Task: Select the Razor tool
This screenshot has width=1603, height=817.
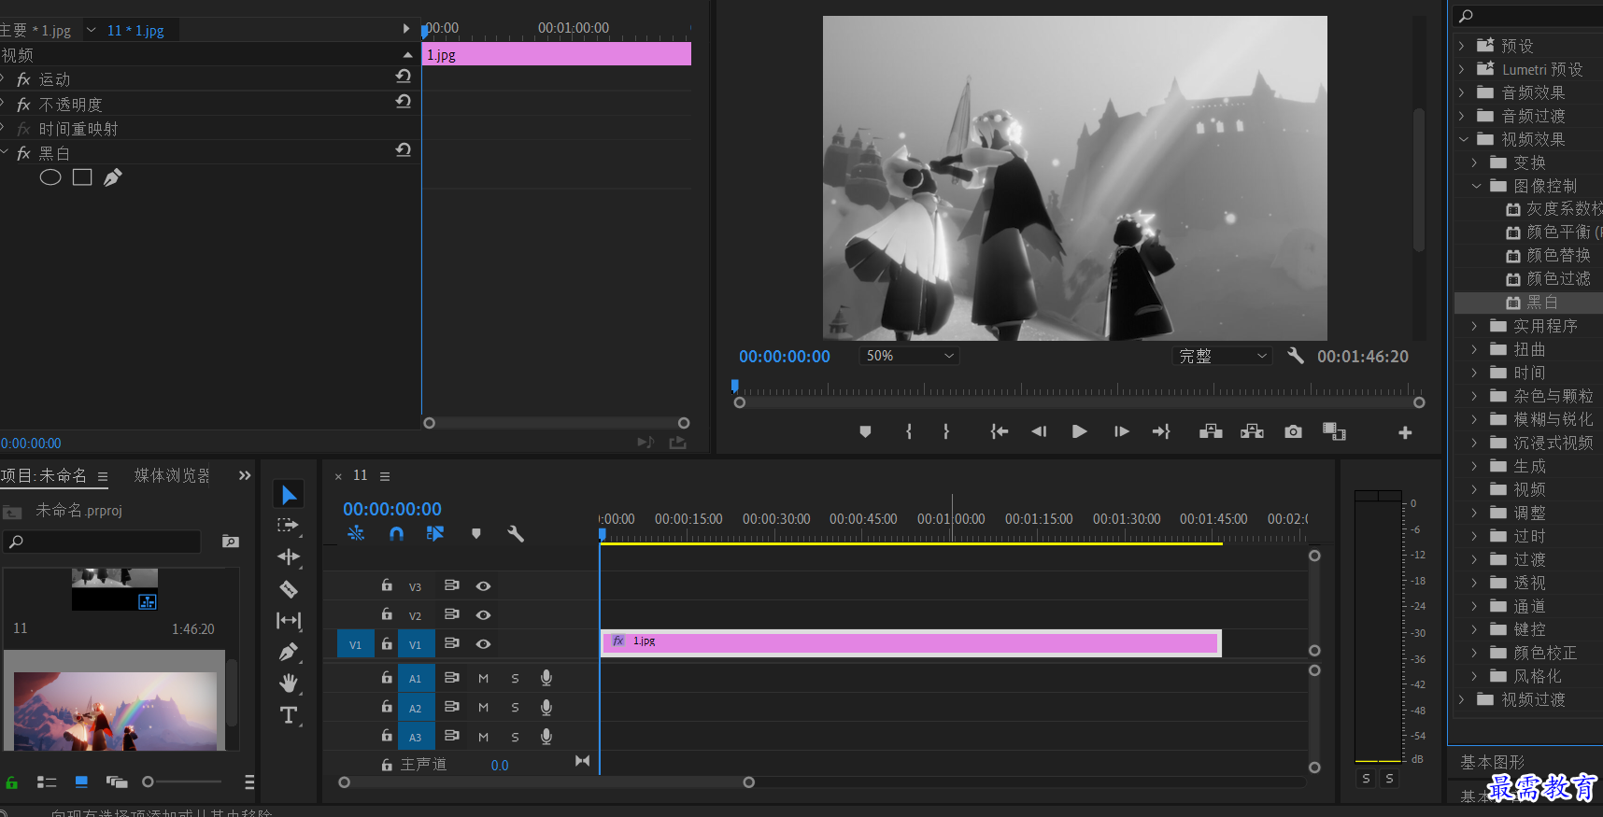Action: 289,589
